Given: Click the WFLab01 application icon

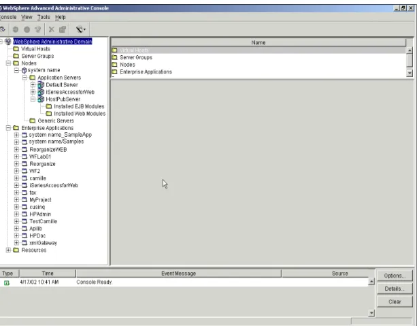Looking at the screenshot, I should click(24, 157).
